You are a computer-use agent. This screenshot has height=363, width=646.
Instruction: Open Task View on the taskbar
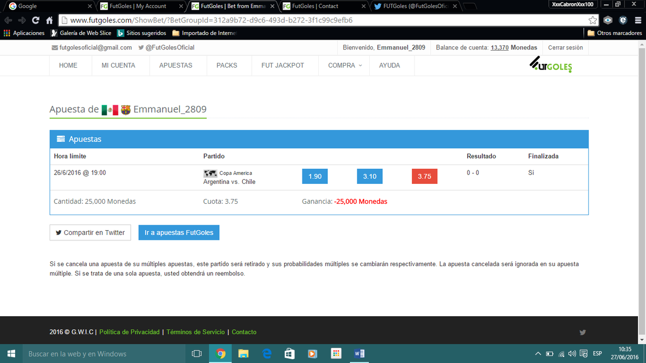click(x=196, y=353)
